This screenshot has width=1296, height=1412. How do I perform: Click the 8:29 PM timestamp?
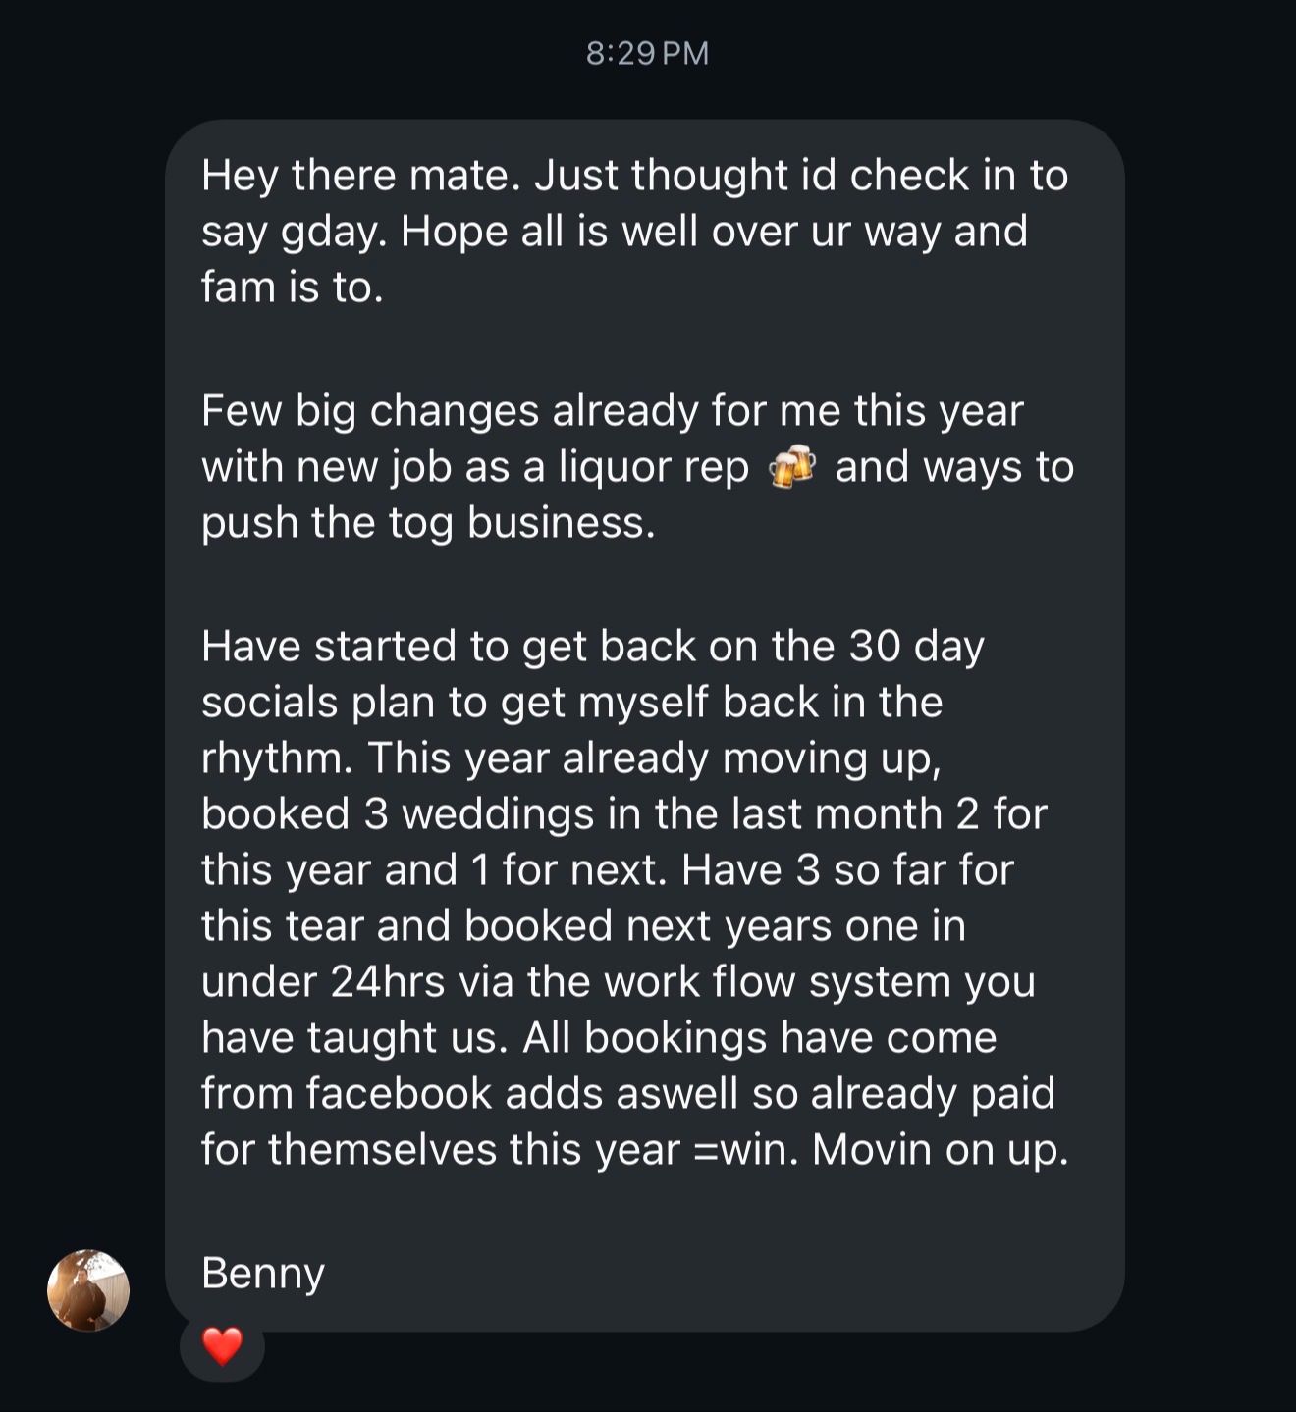[647, 53]
